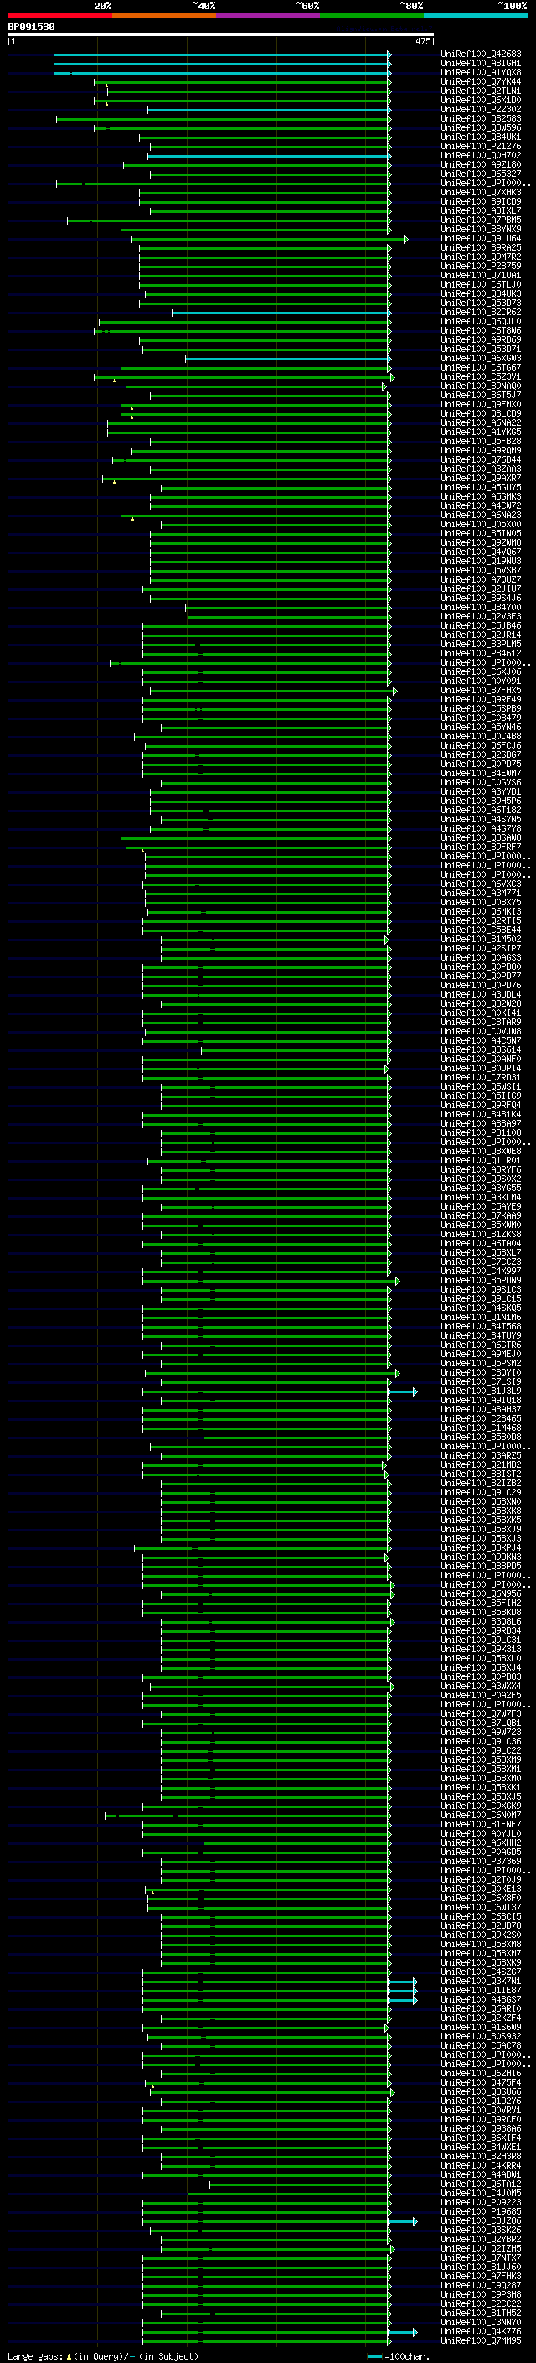Open hit UniRef100_A6XGW3
Screen dimensions: 536x2363
click(x=481, y=359)
